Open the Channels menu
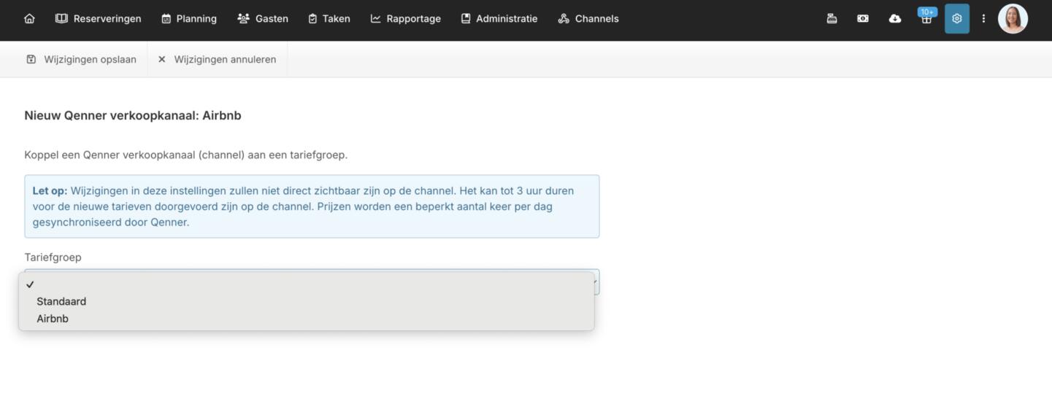 pos(588,19)
